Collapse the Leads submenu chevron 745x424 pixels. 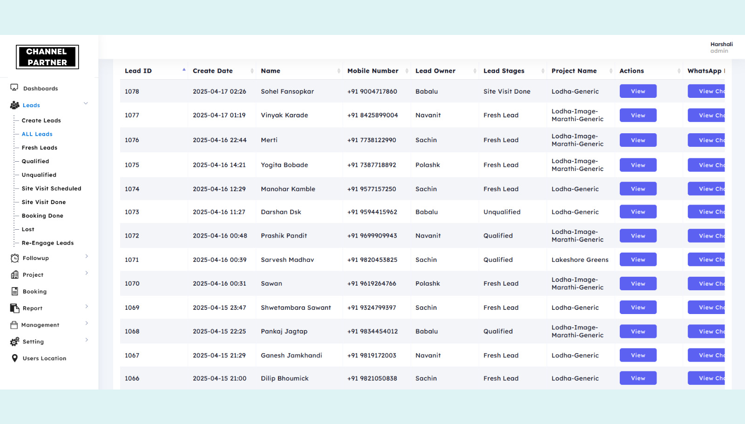pyautogui.click(x=86, y=103)
